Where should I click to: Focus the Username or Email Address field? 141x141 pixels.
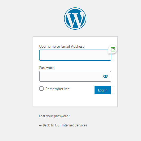tap(75, 55)
